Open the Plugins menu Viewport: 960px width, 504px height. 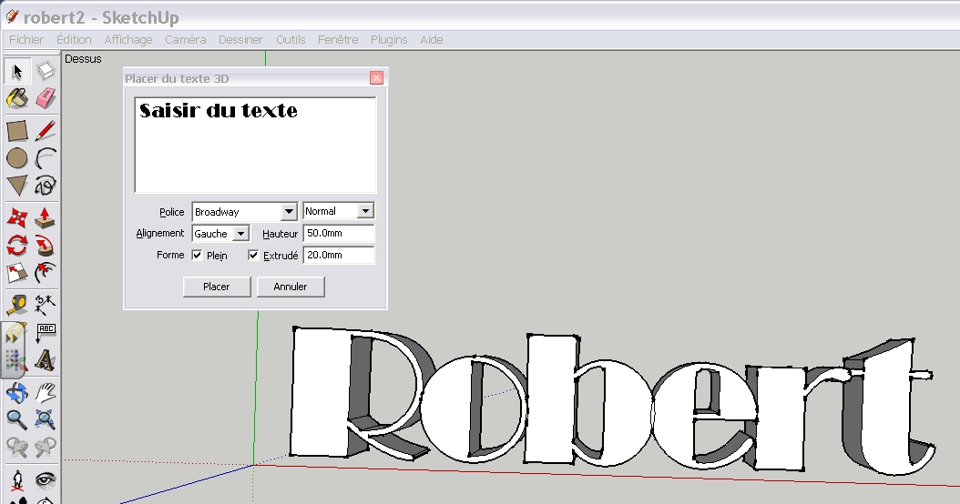[x=389, y=40]
